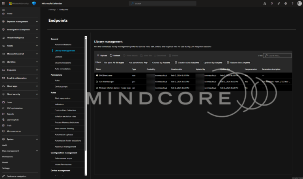Select the DNSBench.exe file row
The height and width of the screenshot is (179, 303).
pyautogui.click(x=193, y=75)
